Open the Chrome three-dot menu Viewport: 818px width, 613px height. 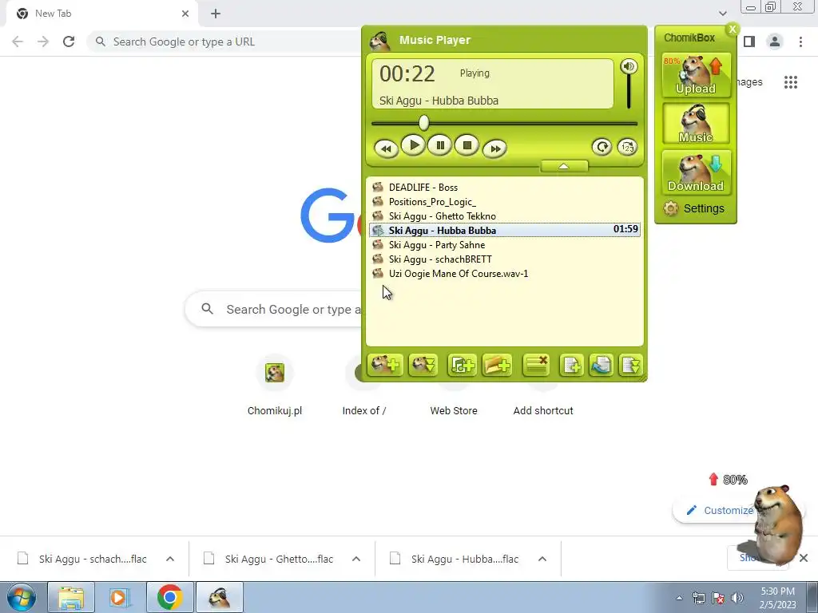point(800,42)
